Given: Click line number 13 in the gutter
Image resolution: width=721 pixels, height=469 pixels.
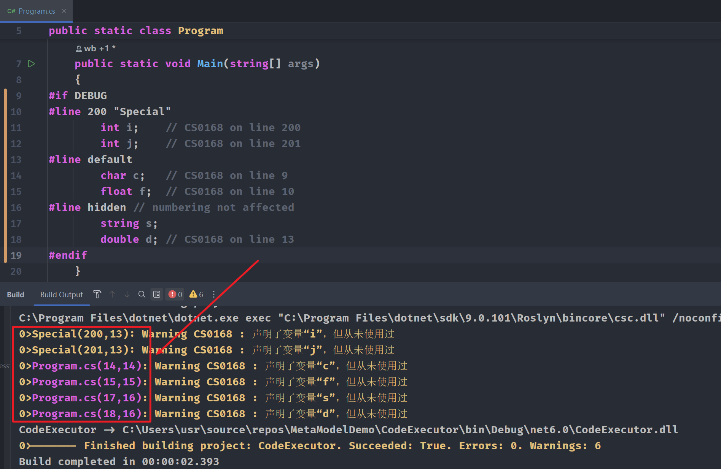Looking at the screenshot, I should pos(16,160).
